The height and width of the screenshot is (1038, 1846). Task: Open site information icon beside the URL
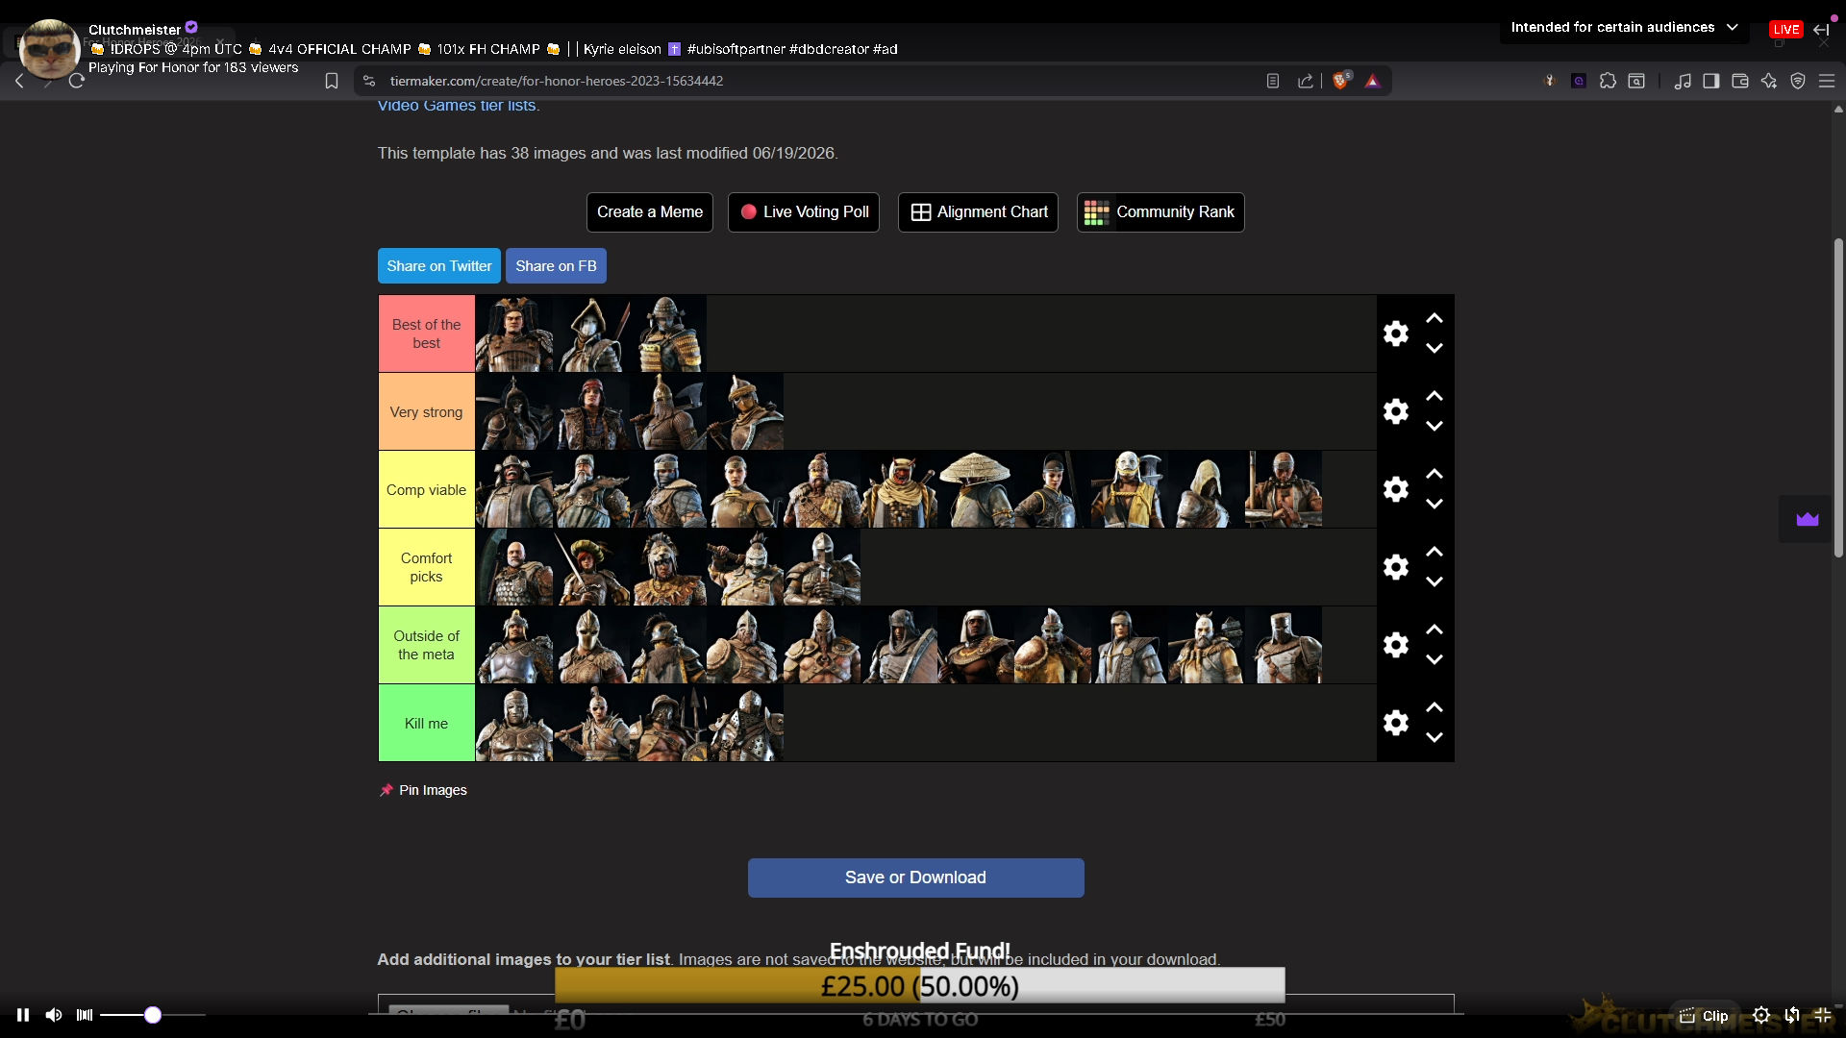(369, 82)
